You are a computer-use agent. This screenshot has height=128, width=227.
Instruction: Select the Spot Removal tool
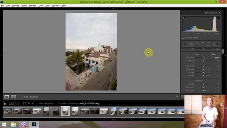(x=191, y=44)
